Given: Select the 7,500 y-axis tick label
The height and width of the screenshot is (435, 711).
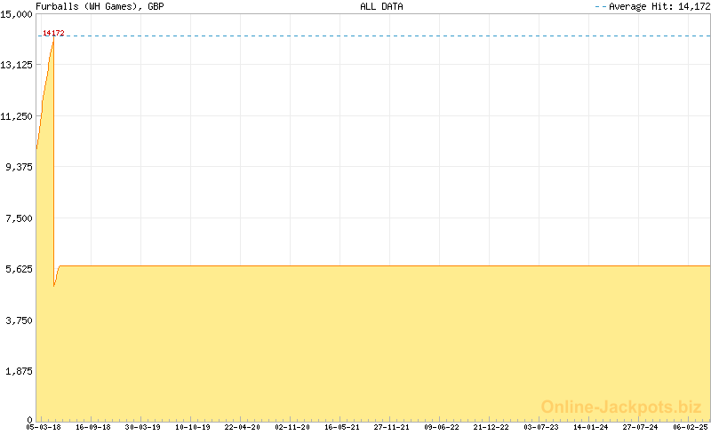Looking at the screenshot, I should click(x=19, y=218).
